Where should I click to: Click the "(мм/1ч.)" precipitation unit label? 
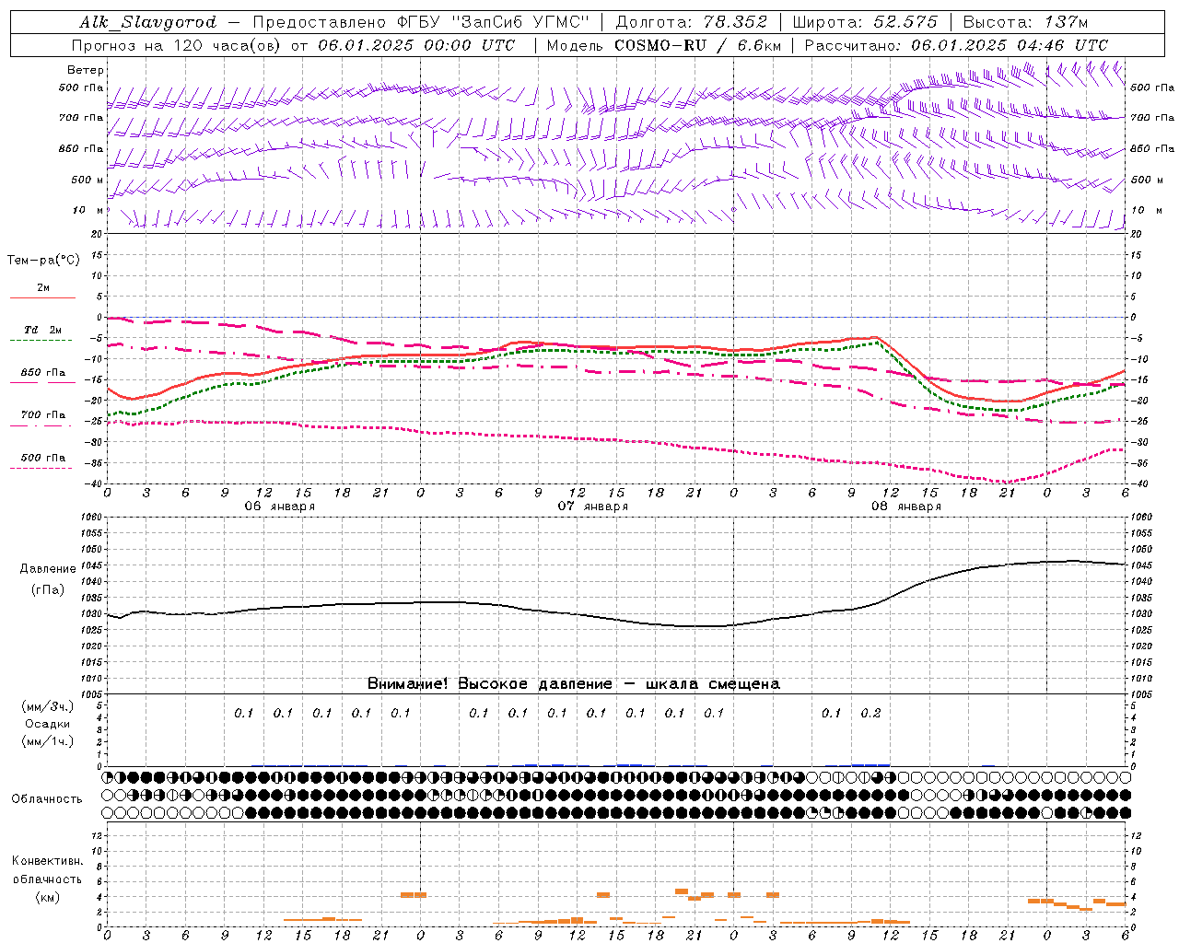pos(48,741)
